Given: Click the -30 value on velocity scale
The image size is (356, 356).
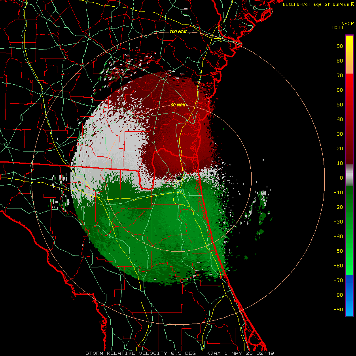Looking at the screenshot, I should pos(338,222).
